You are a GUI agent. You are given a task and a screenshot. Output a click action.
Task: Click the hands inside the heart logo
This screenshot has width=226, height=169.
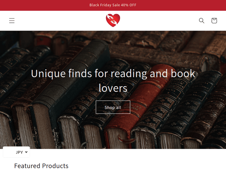click(113, 20)
